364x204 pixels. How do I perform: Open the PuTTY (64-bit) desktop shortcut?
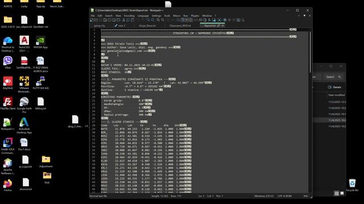40,83
